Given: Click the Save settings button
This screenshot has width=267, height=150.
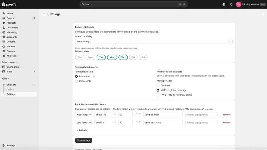Looking at the screenshot, I should click(84, 140).
